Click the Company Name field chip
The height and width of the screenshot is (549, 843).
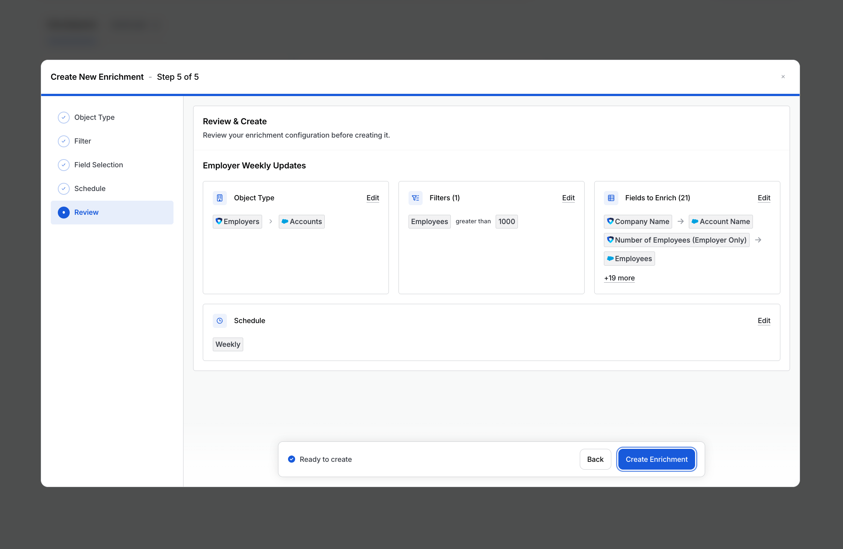(638, 222)
